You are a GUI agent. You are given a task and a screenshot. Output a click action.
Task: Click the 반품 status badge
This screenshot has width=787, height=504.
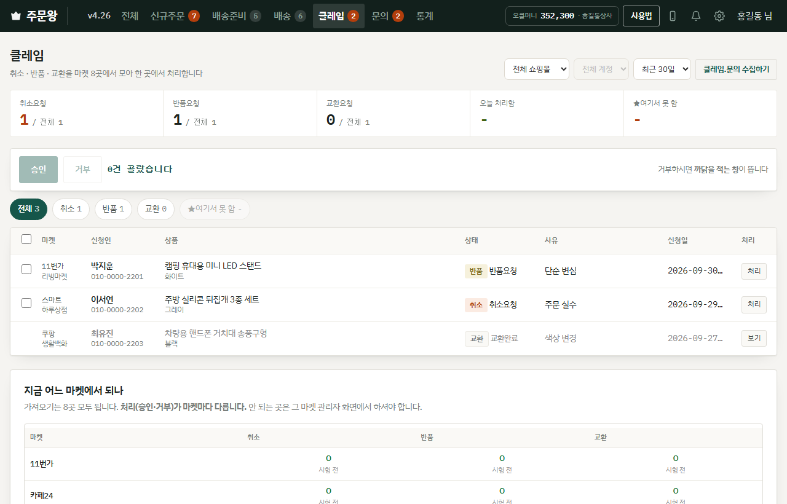(x=476, y=271)
